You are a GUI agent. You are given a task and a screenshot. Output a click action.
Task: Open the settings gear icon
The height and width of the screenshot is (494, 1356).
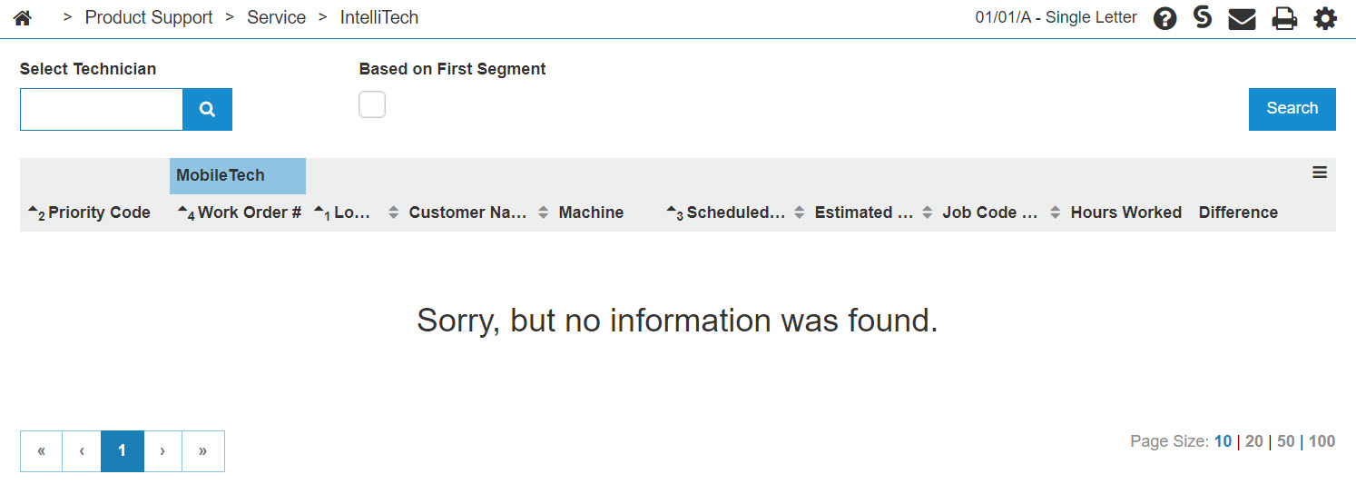click(1325, 18)
